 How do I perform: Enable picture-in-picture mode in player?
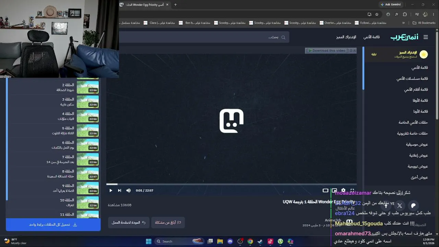point(334,190)
